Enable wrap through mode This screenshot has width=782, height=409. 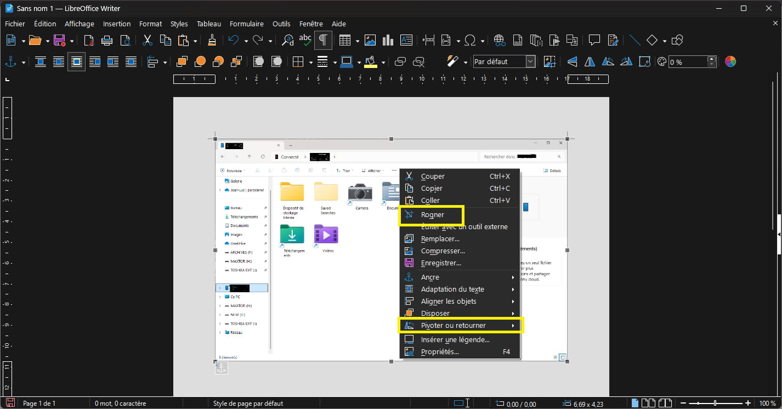point(131,62)
